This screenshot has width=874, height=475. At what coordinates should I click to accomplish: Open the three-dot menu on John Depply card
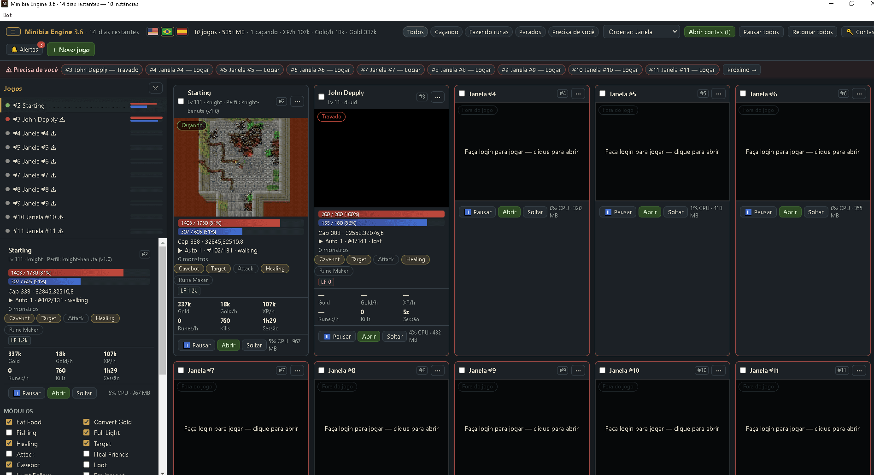point(438,97)
